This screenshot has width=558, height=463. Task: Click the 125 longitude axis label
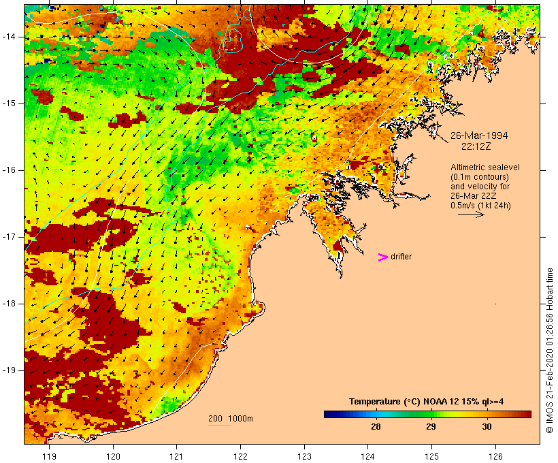tap(431, 456)
